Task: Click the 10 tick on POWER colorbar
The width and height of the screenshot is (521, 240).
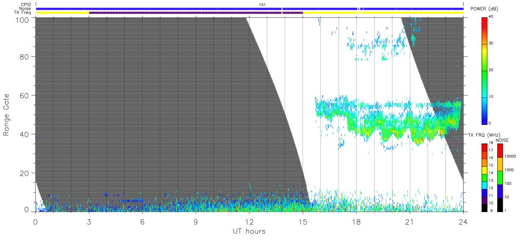Action: point(491,97)
